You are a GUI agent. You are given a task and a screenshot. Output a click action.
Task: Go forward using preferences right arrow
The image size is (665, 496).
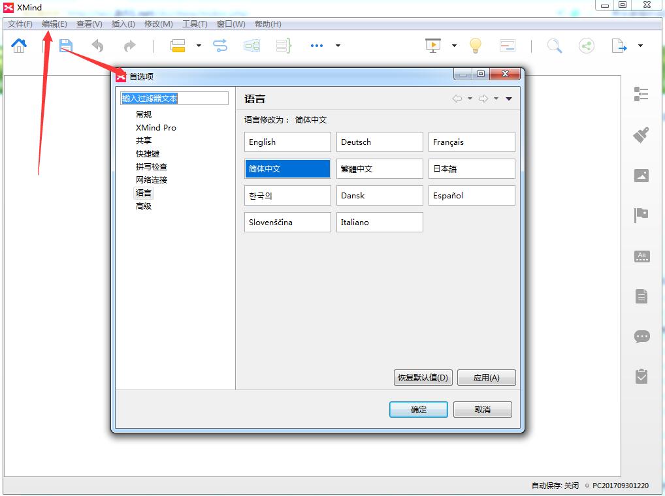click(x=483, y=99)
